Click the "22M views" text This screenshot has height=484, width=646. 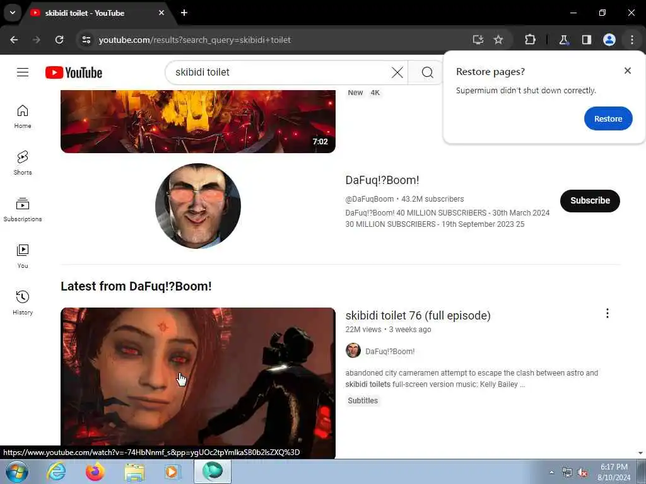pos(363,330)
